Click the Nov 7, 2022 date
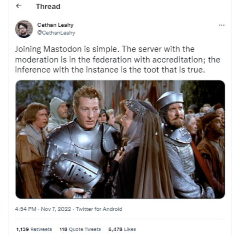This screenshot has height=236, width=236. tap(56, 209)
